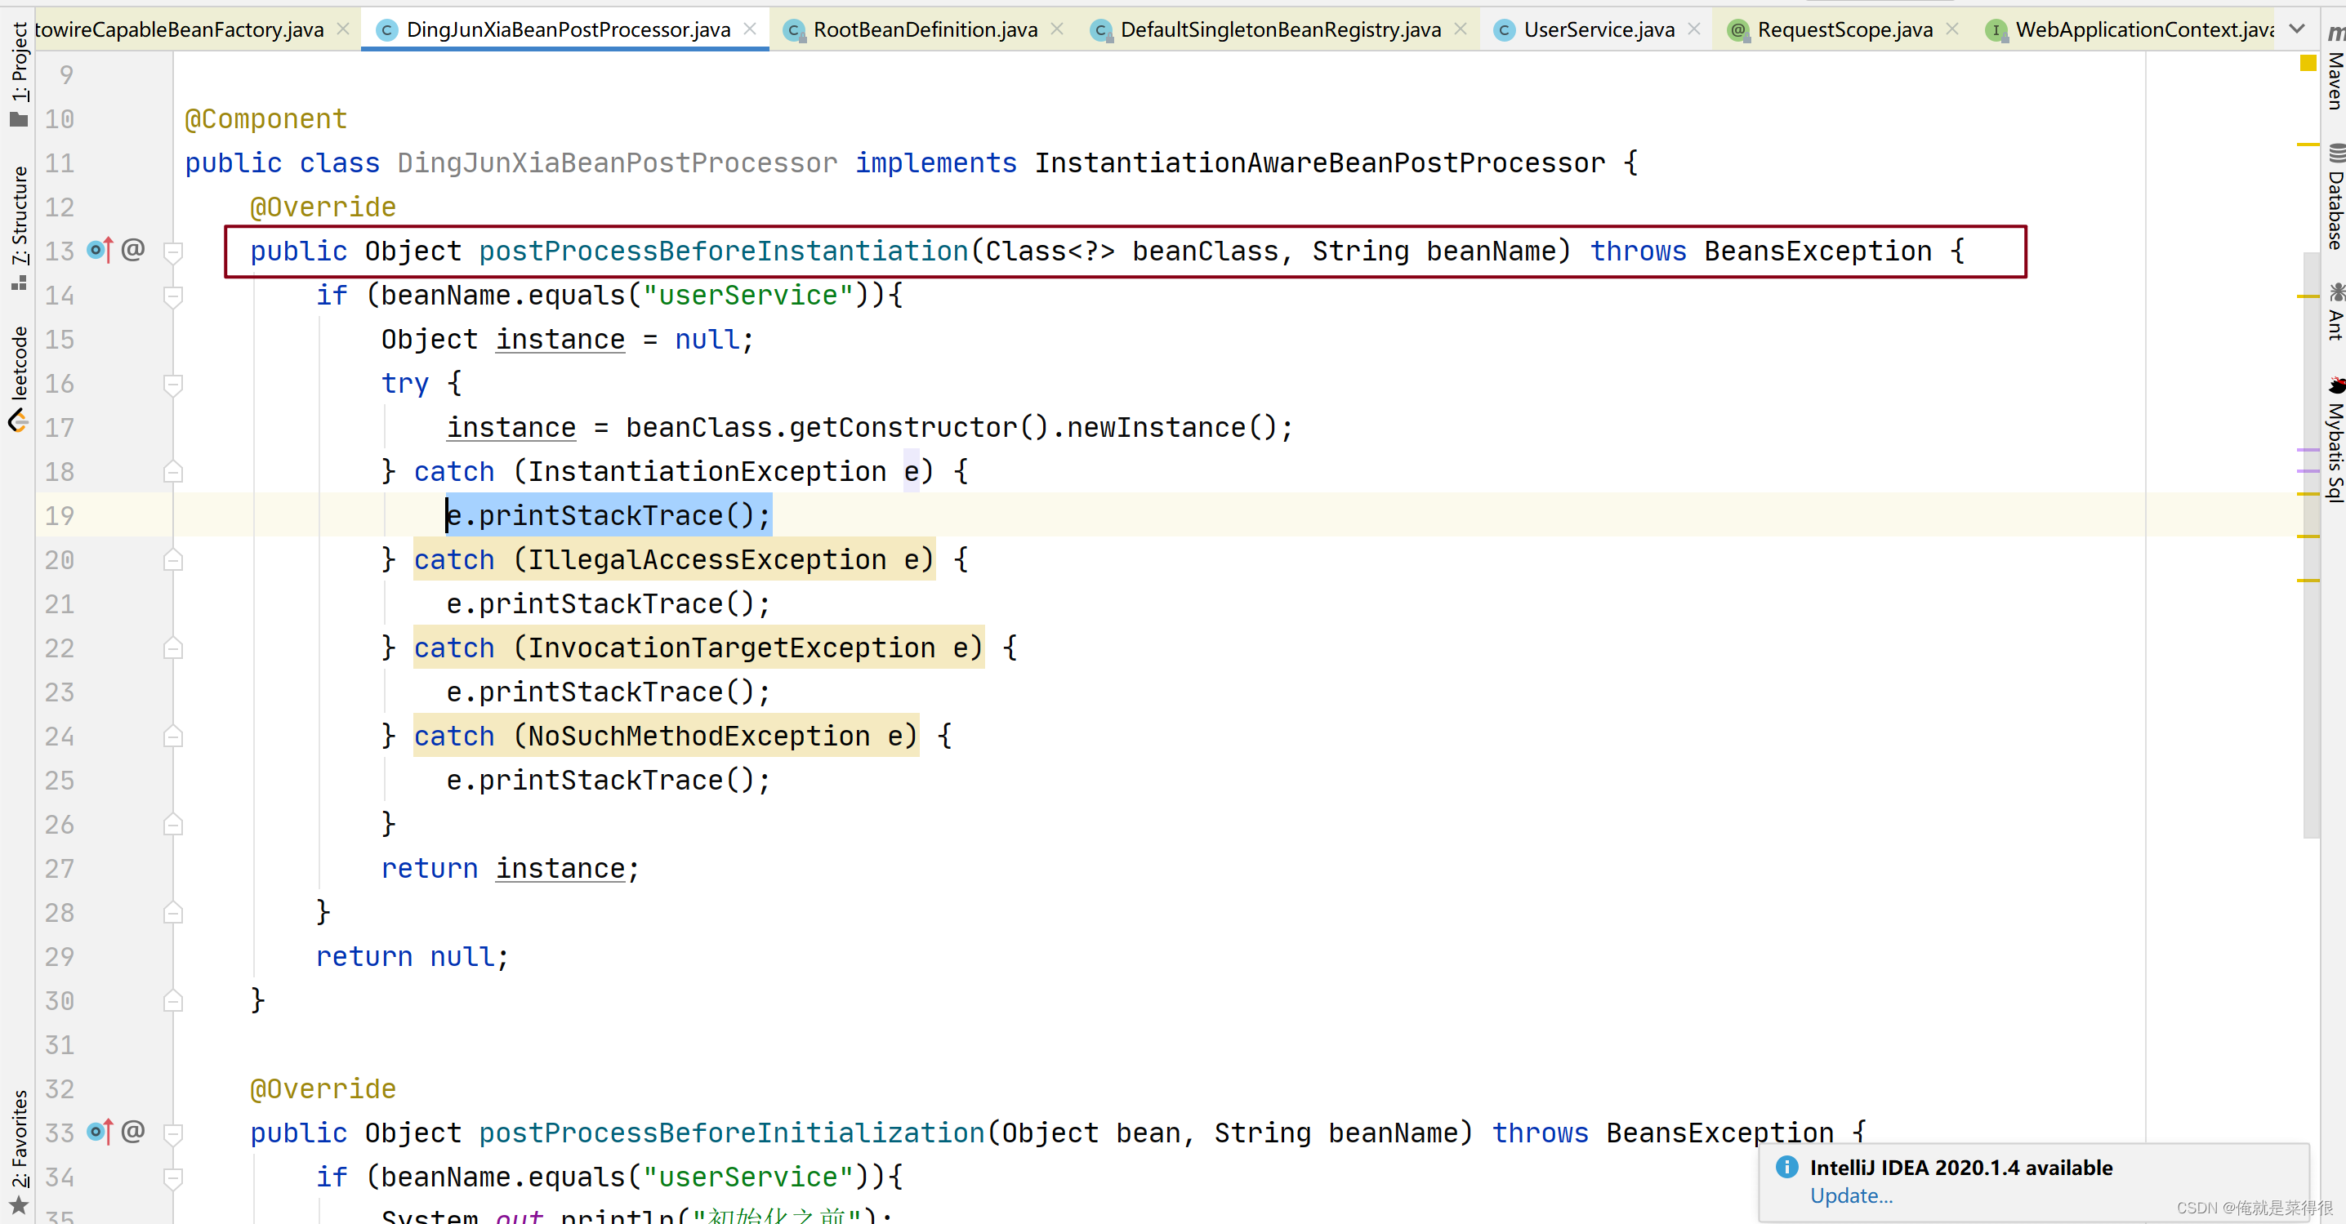The image size is (2346, 1224).
Task: Collapse the fold marker at line 18
Action: (x=173, y=471)
